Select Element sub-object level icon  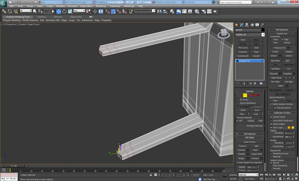[x=258, y=95]
